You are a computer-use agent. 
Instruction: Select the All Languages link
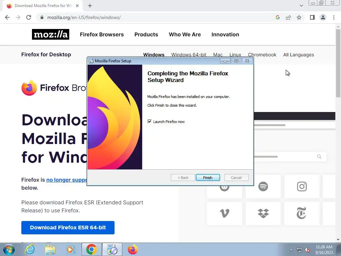(299, 55)
